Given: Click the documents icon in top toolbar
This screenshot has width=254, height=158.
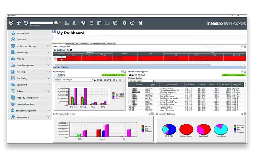Looking at the screenshot, I should [99, 23].
